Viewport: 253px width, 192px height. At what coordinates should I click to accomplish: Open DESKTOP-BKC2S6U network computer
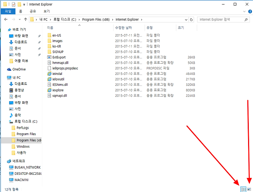point(28,174)
